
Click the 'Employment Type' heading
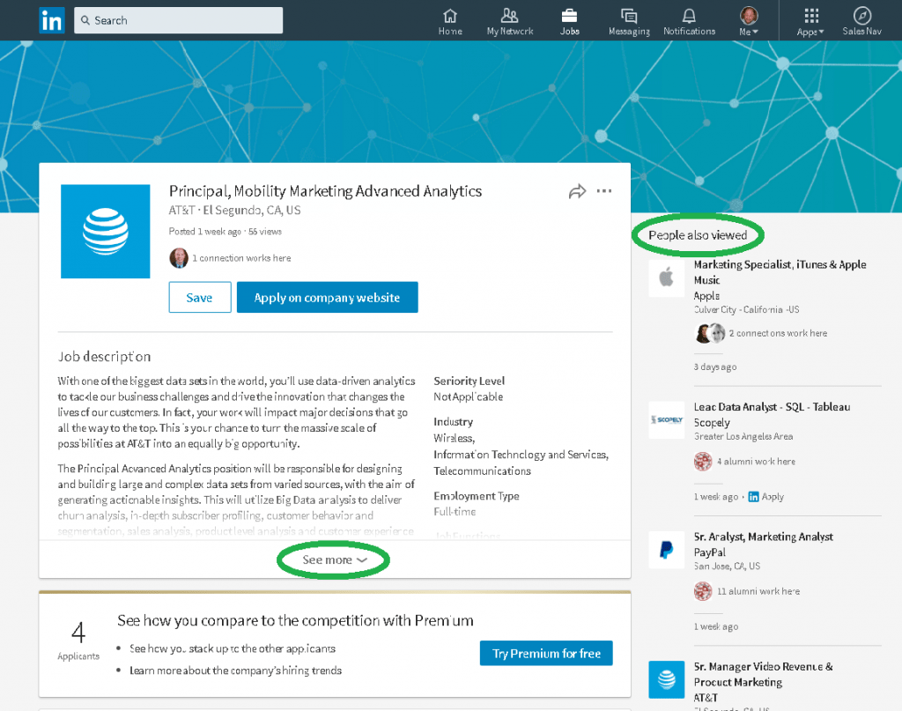point(477,496)
